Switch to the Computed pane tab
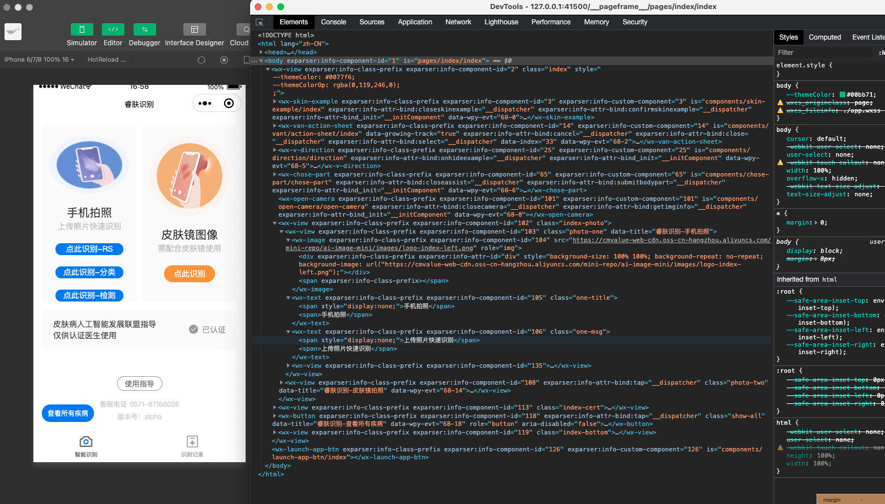 (x=824, y=37)
